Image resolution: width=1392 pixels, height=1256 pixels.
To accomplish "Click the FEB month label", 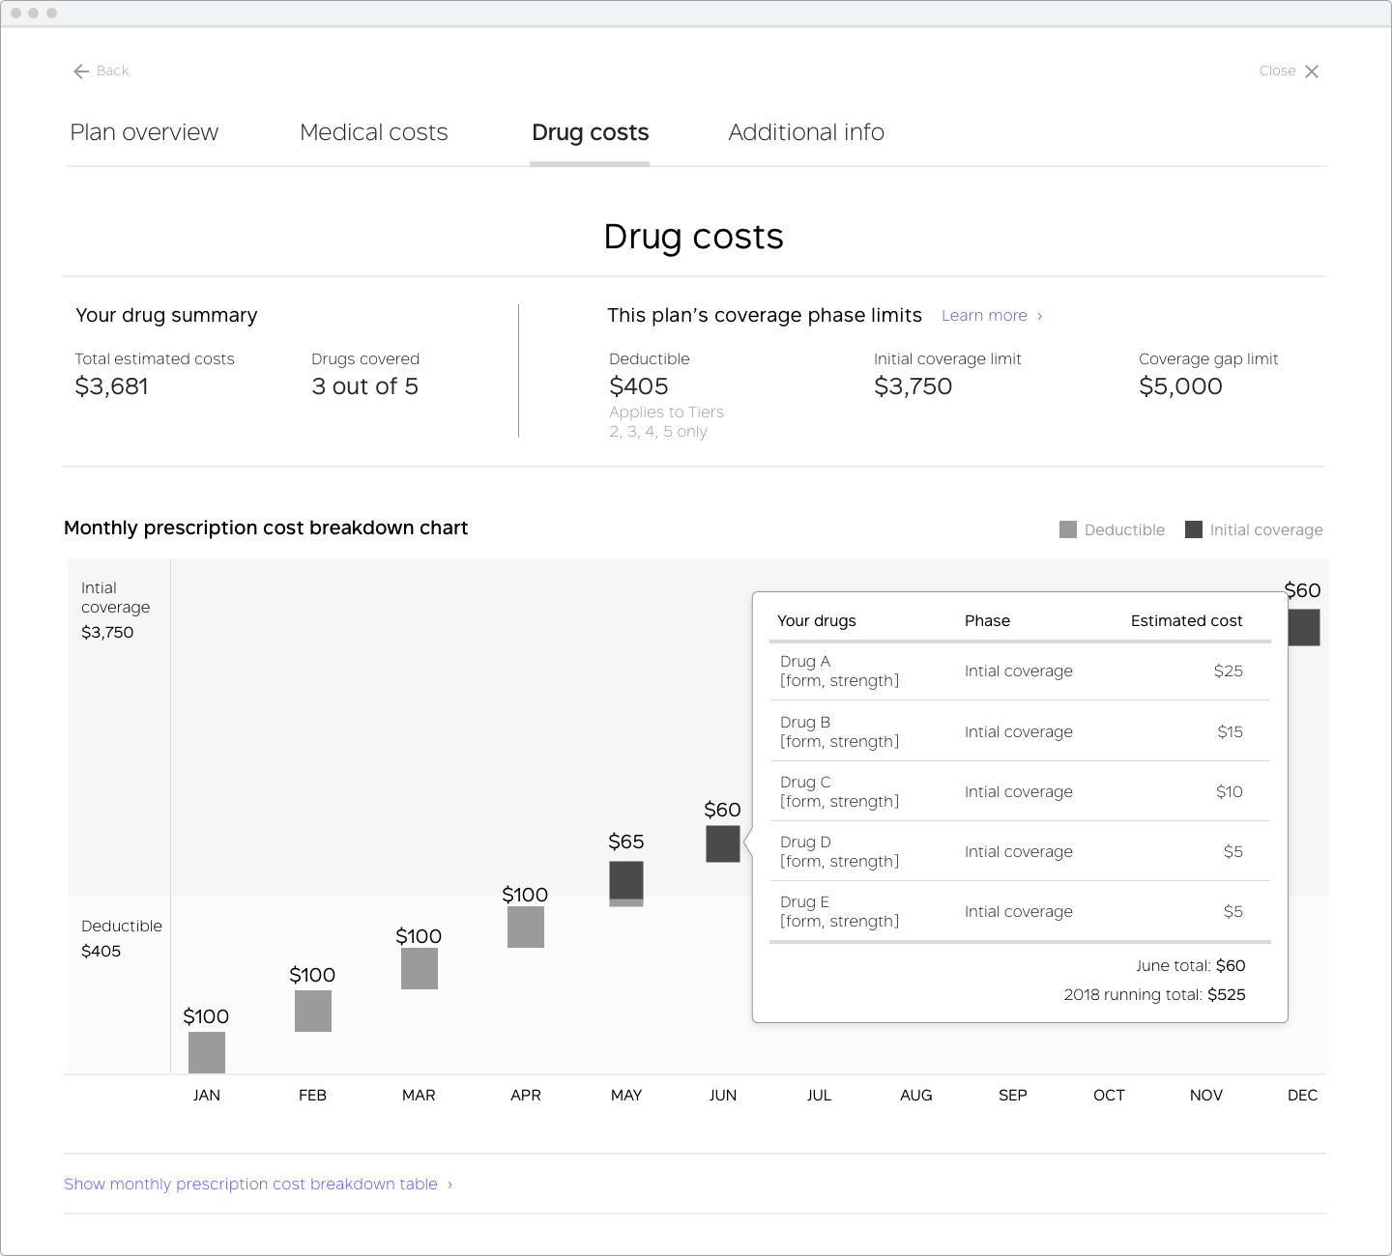I will [x=312, y=1096].
